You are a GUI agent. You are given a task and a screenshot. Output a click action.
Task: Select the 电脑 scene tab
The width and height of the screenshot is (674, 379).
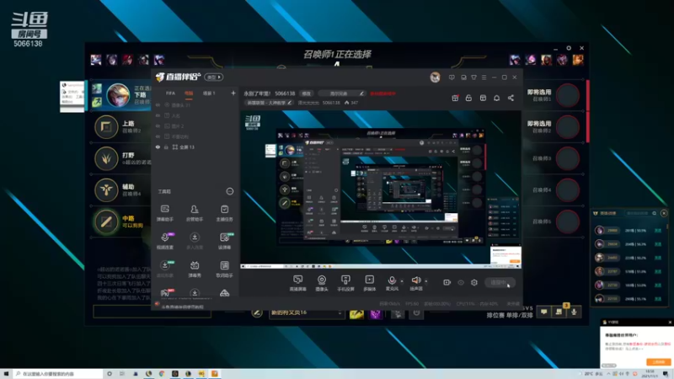click(189, 93)
